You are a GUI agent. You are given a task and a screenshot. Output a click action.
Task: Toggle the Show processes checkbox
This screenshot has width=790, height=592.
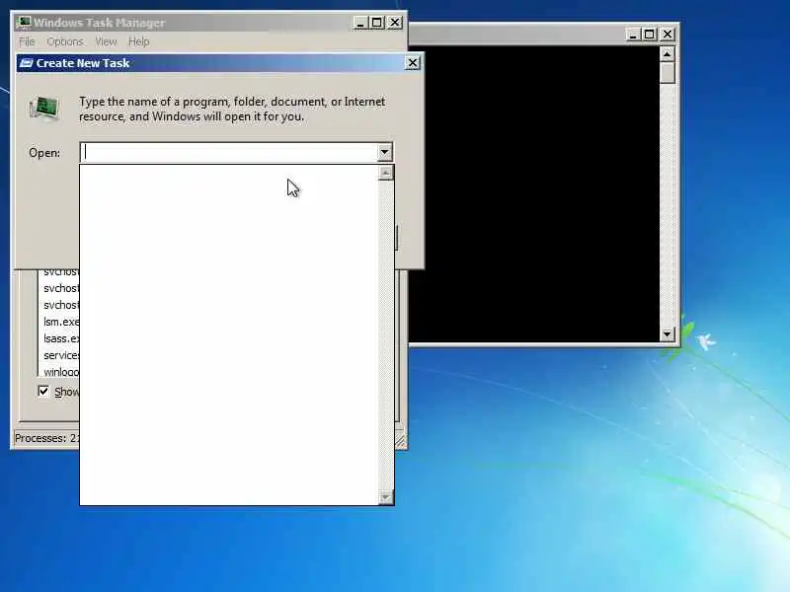[43, 391]
